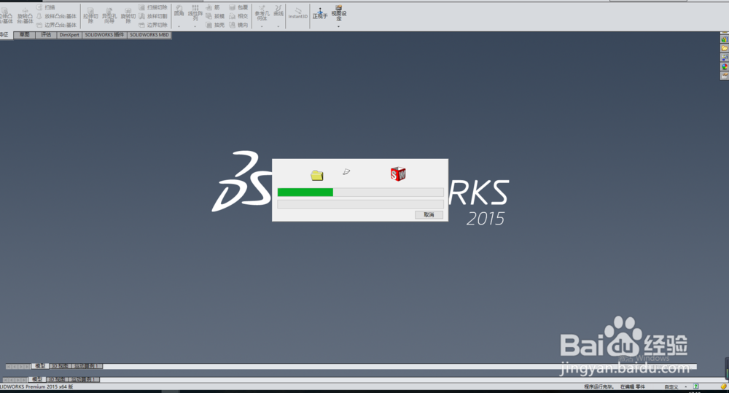Open the 参考几何体 reference geometry tool
This screenshot has height=393, width=729.
pyautogui.click(x=262, y=13)
